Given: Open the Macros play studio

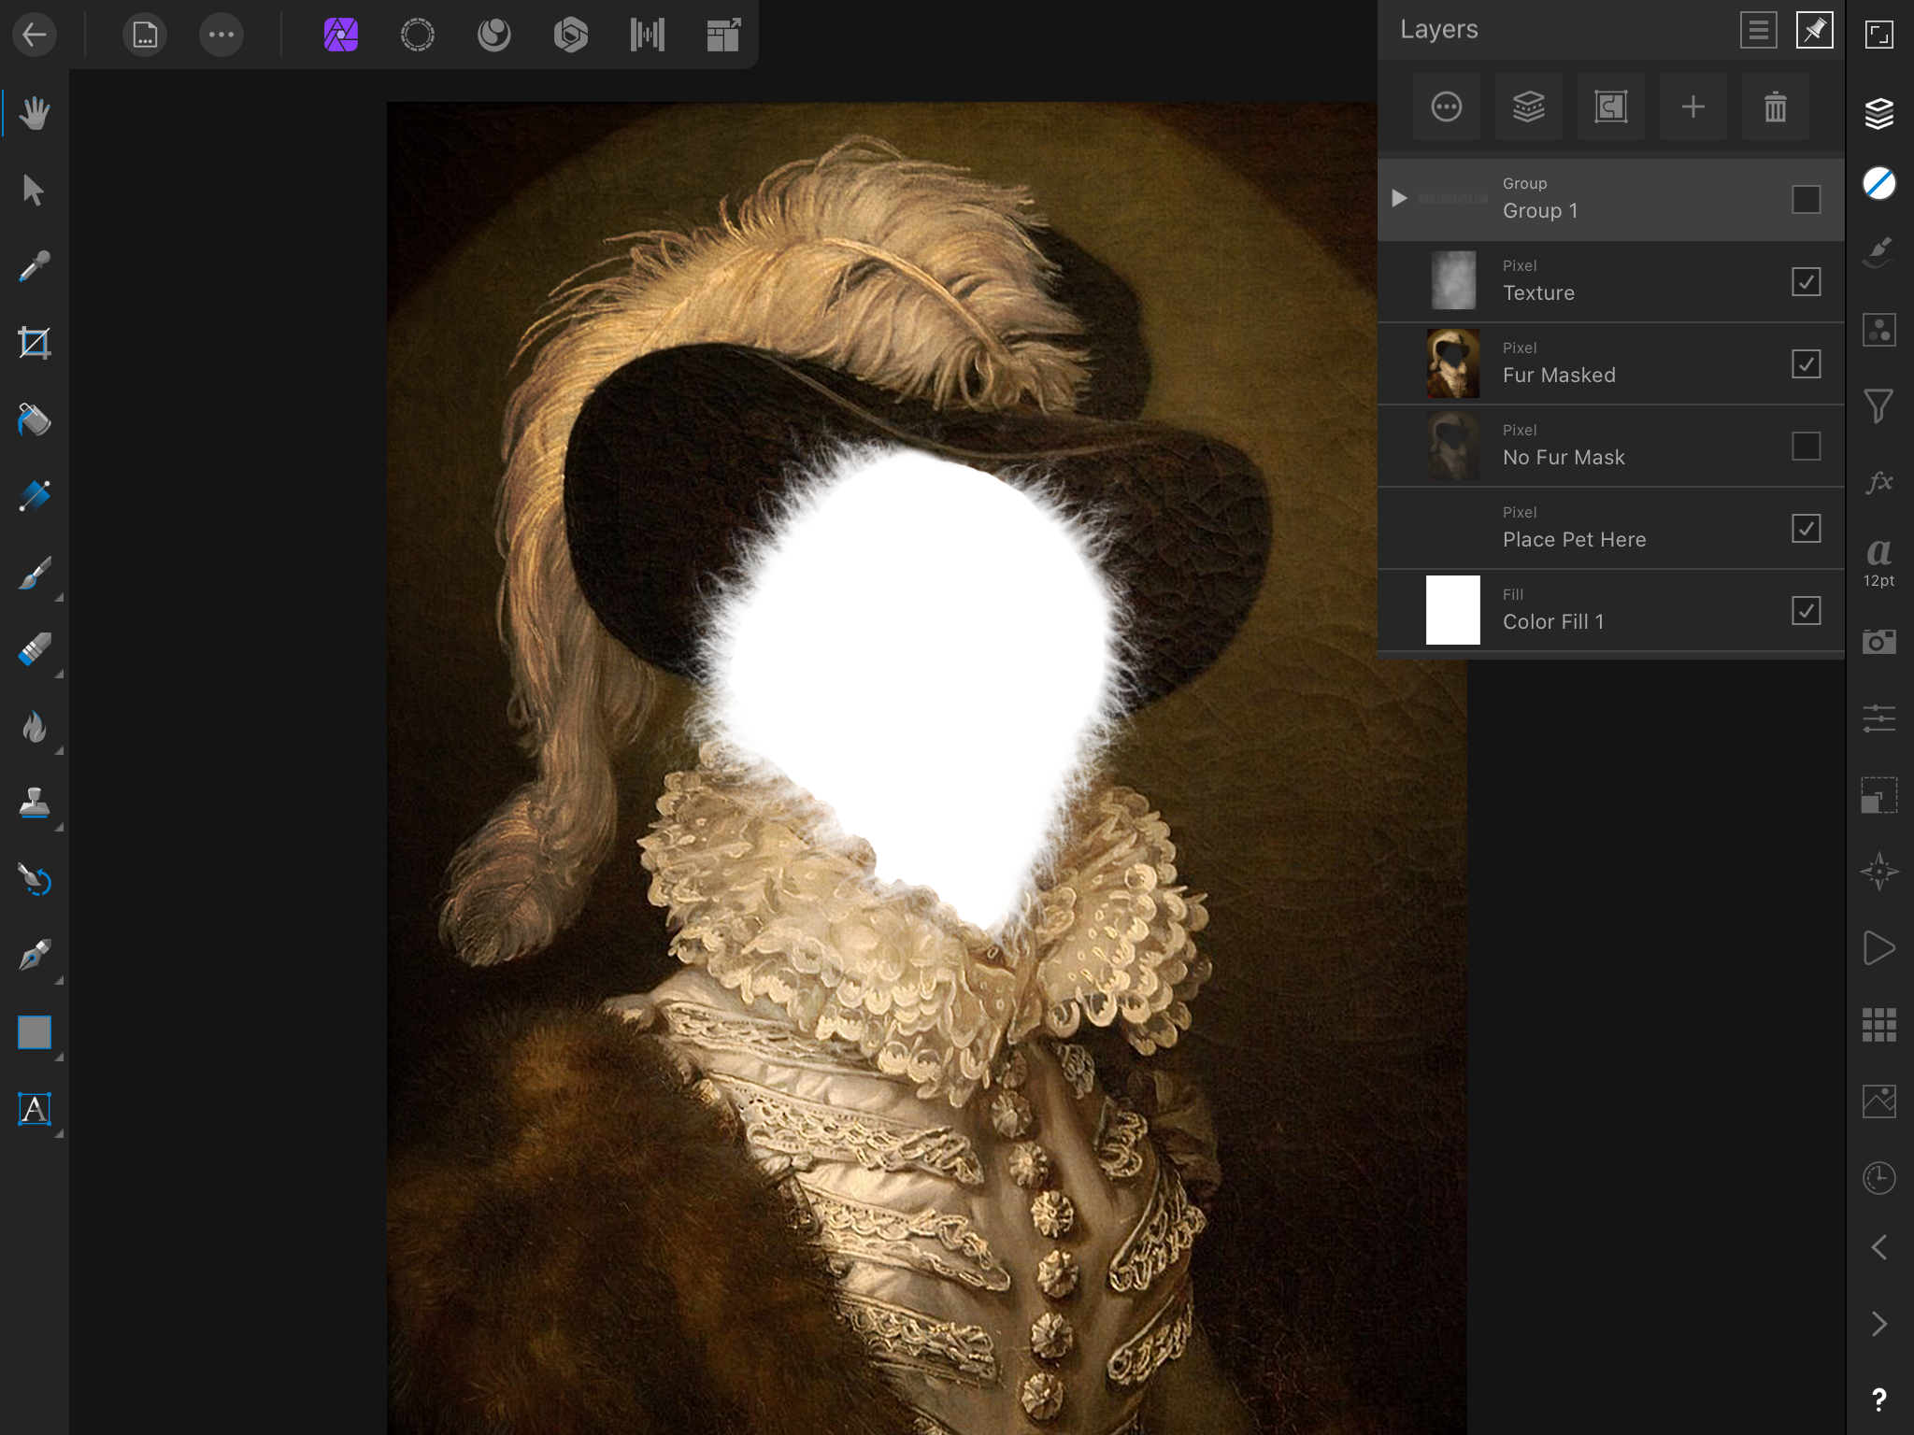Looking at the screenshot, I should 1879,948.
